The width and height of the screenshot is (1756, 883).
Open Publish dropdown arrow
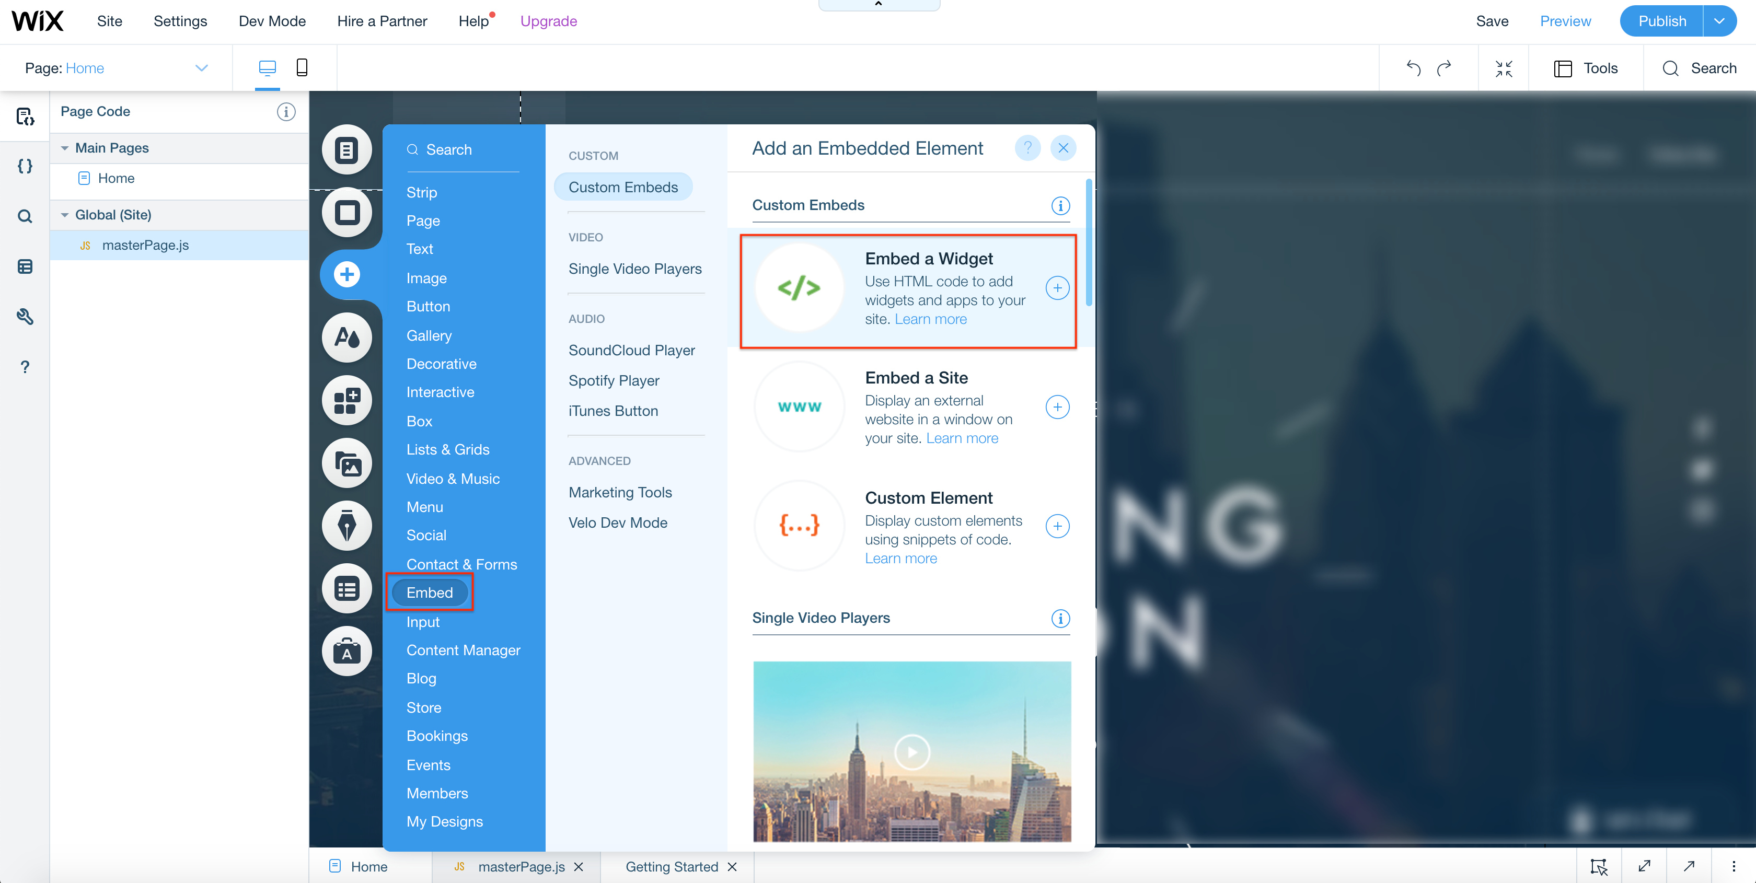[x=1720, y=21]
